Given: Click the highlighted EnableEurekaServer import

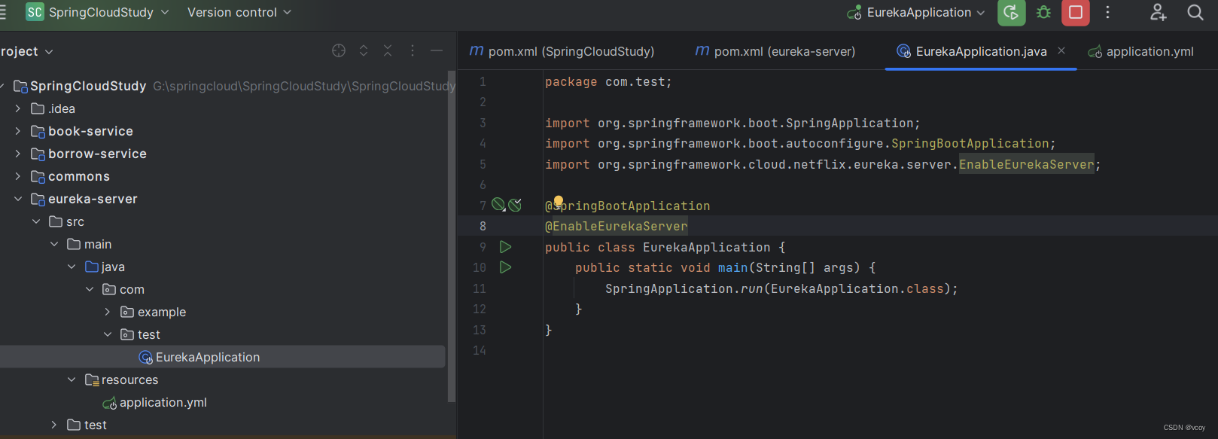Looking at the screenshot, I should pos(1026,164).
